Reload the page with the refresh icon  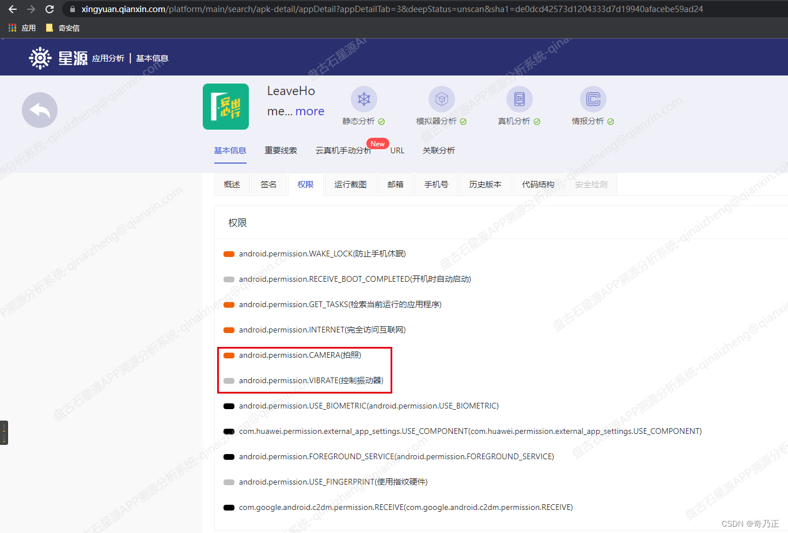[50, 9]
